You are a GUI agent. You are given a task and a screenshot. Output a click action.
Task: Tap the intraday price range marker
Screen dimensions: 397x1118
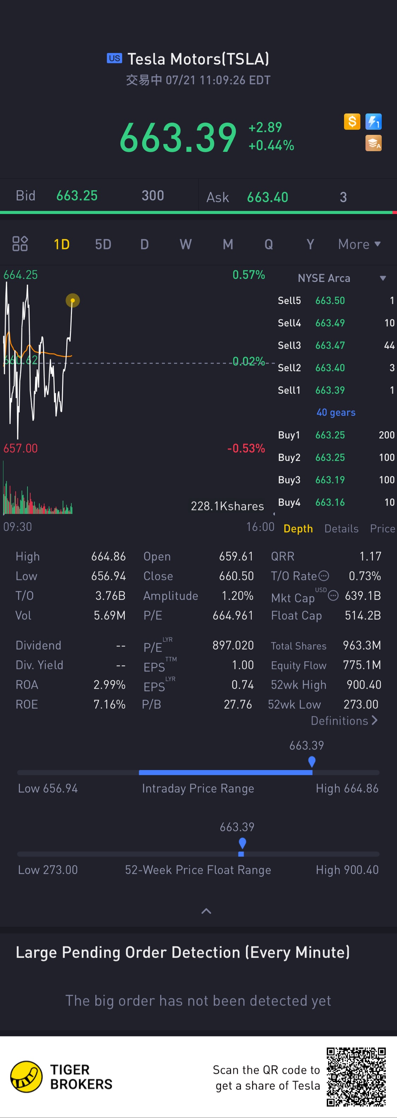point(312,761)
